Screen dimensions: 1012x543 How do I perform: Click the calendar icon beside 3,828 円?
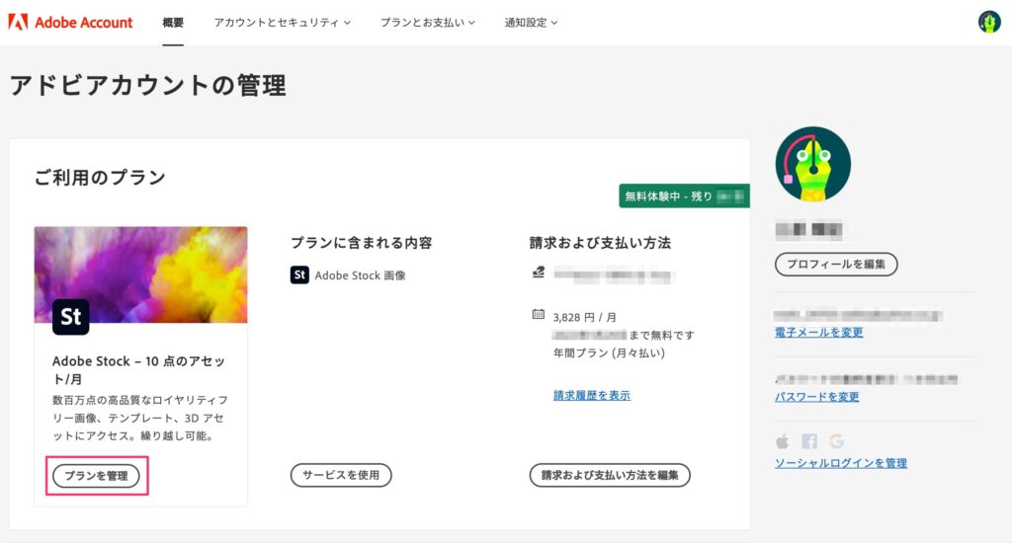click(539, 314)
